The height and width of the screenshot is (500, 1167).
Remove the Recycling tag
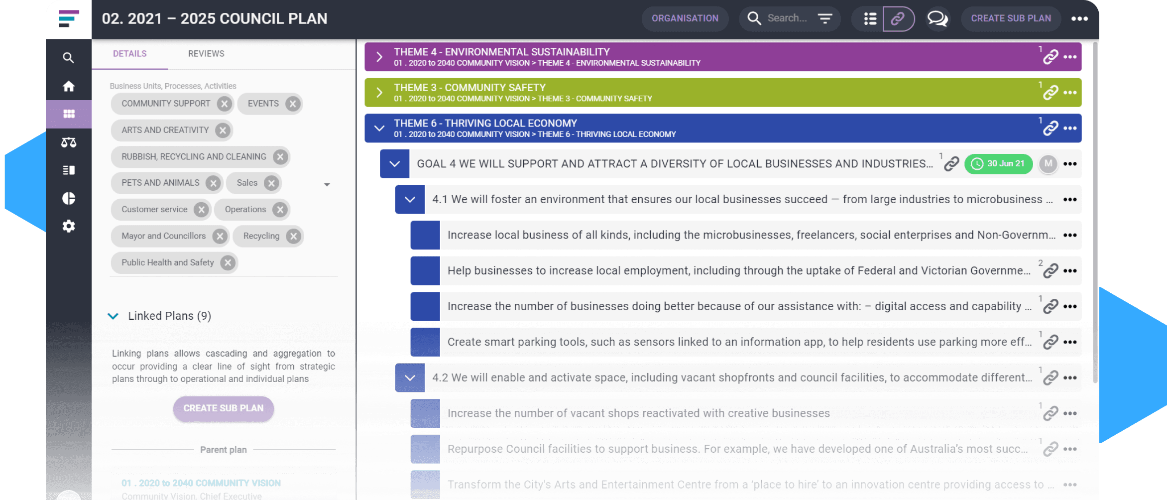(x=294, y=236)
